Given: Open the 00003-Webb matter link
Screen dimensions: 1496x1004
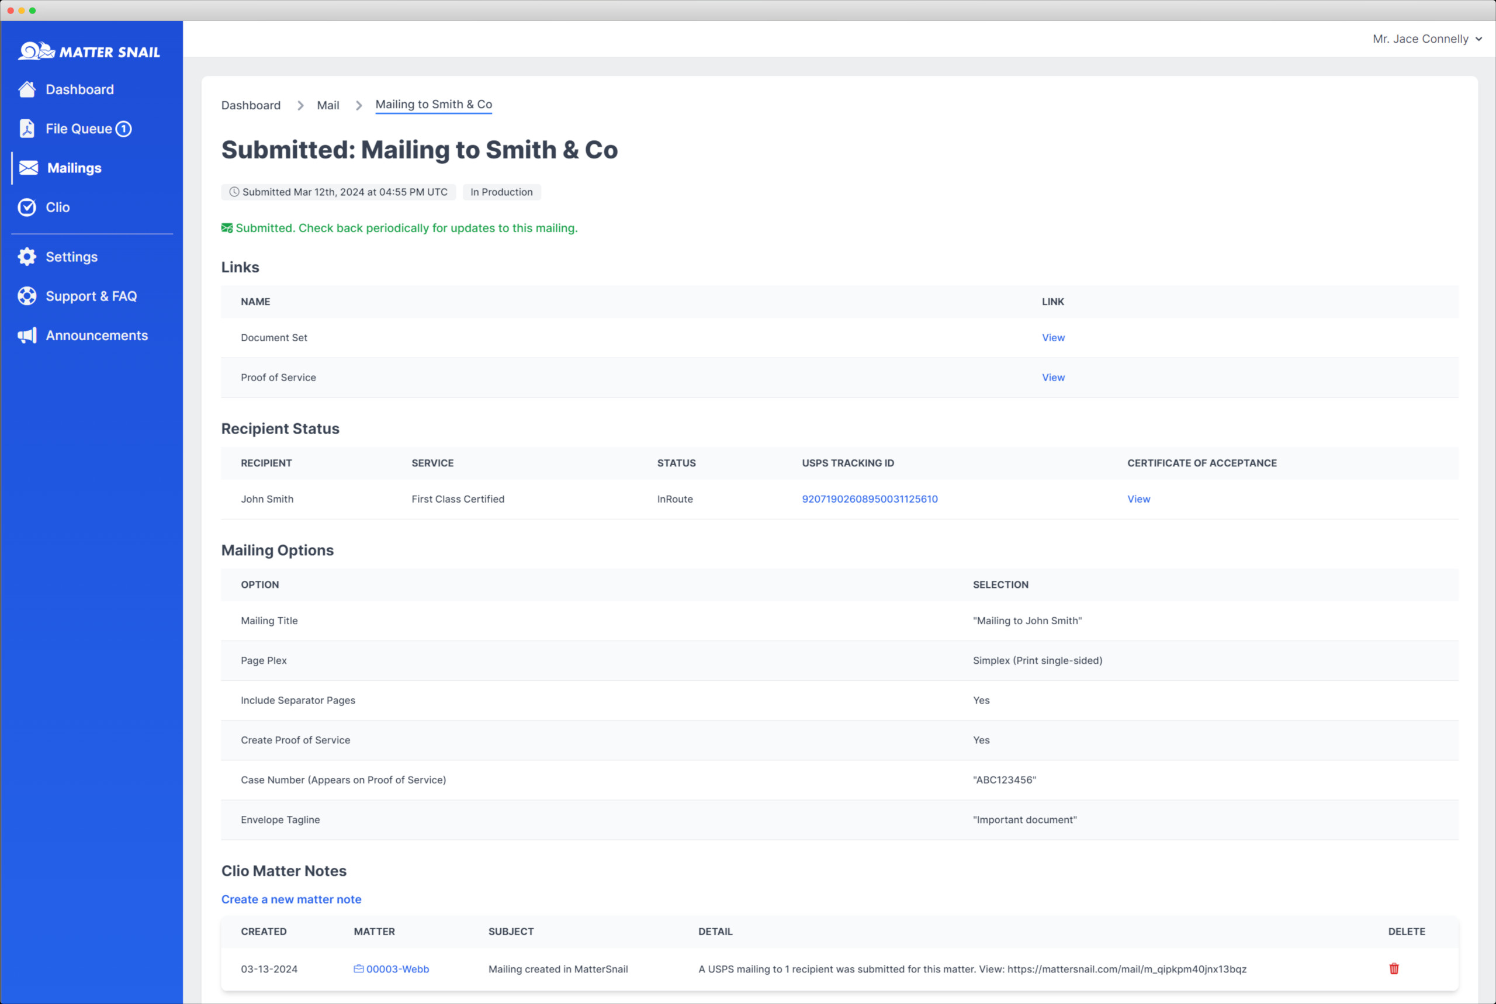Looking at the screenshot, I should 397,969.
